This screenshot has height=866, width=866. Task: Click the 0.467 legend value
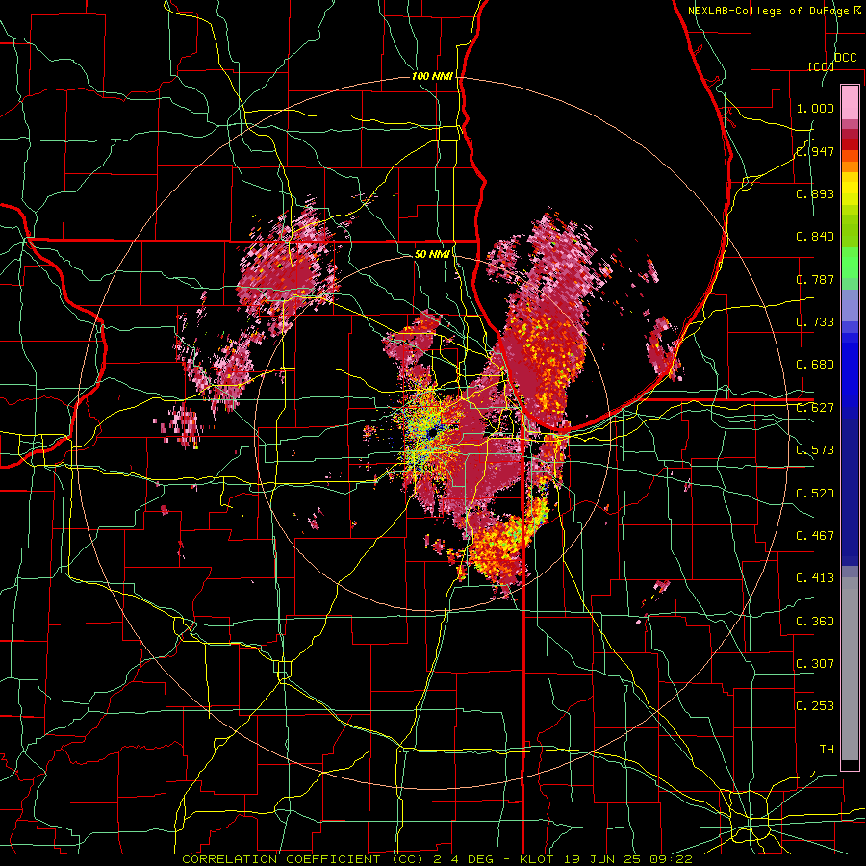pyautogui.click(x=815, y=536)
